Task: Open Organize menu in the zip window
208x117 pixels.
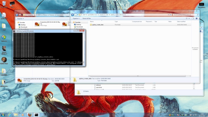Action: 76,18
